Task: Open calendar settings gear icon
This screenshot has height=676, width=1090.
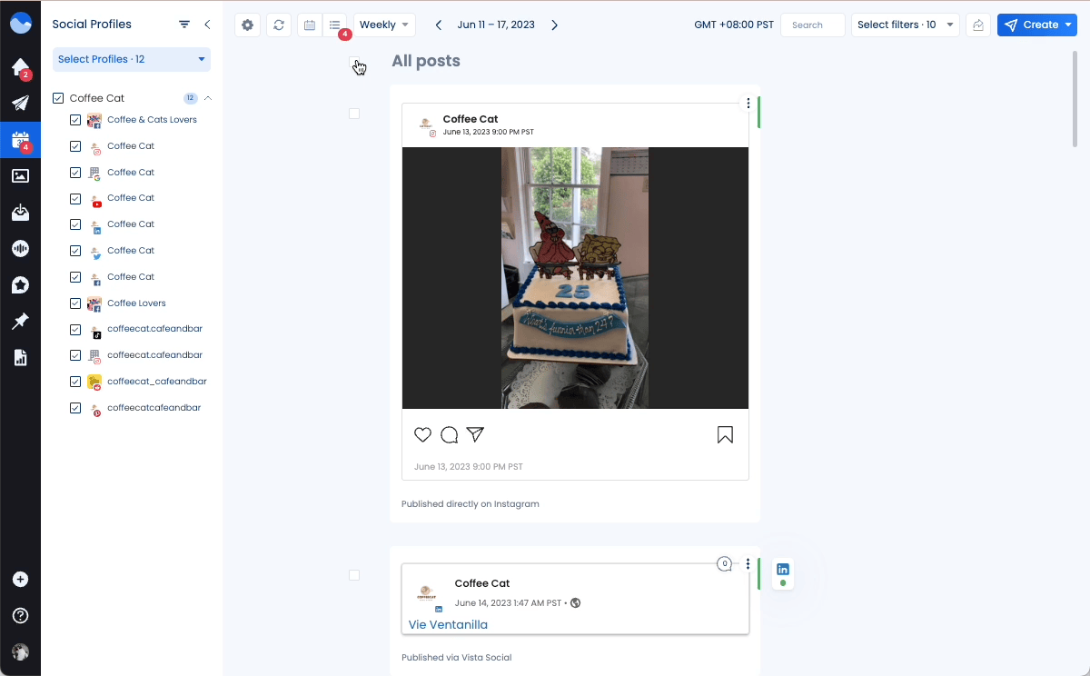Action: (x=247, y=25)
